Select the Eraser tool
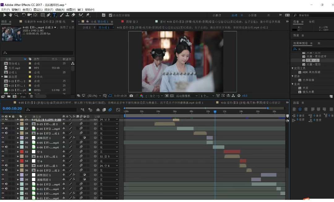Viewport: 334px width, 202px height. pos(73,15)
